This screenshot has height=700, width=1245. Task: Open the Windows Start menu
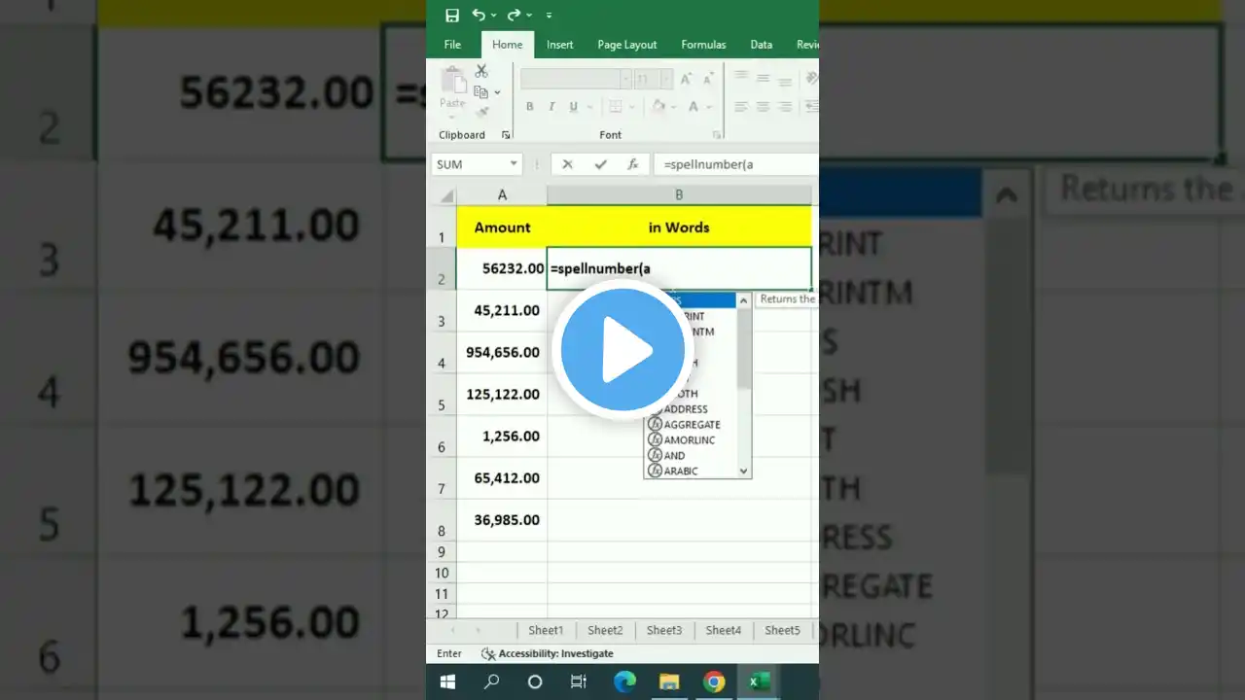(x=447, y=682)
